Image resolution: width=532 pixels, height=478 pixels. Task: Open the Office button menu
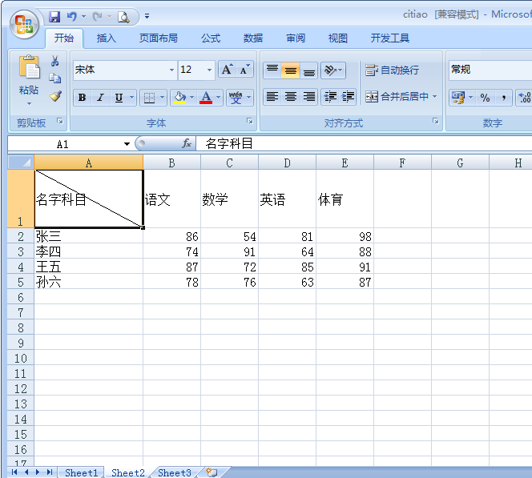(x=24, y=25)
